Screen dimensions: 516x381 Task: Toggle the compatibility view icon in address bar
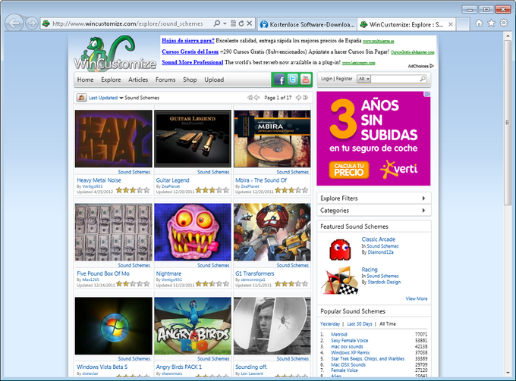[233, 23]
